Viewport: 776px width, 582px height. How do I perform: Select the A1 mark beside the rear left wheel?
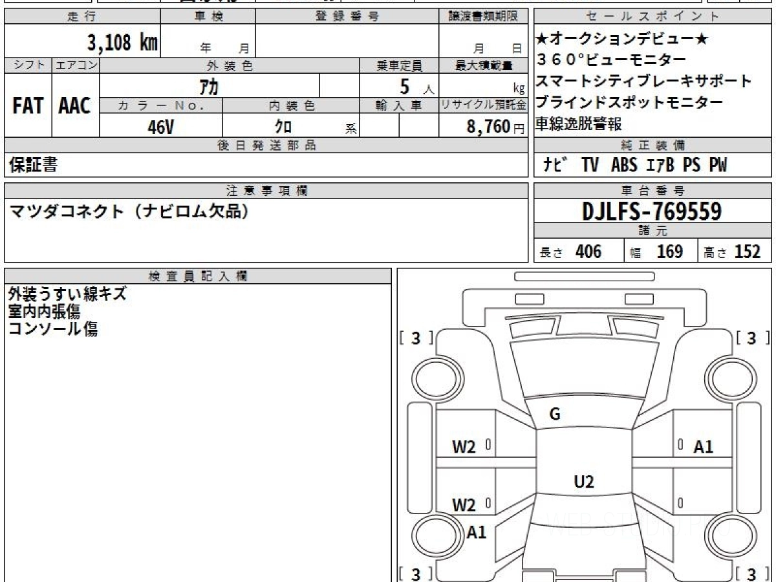click(477, 532)
